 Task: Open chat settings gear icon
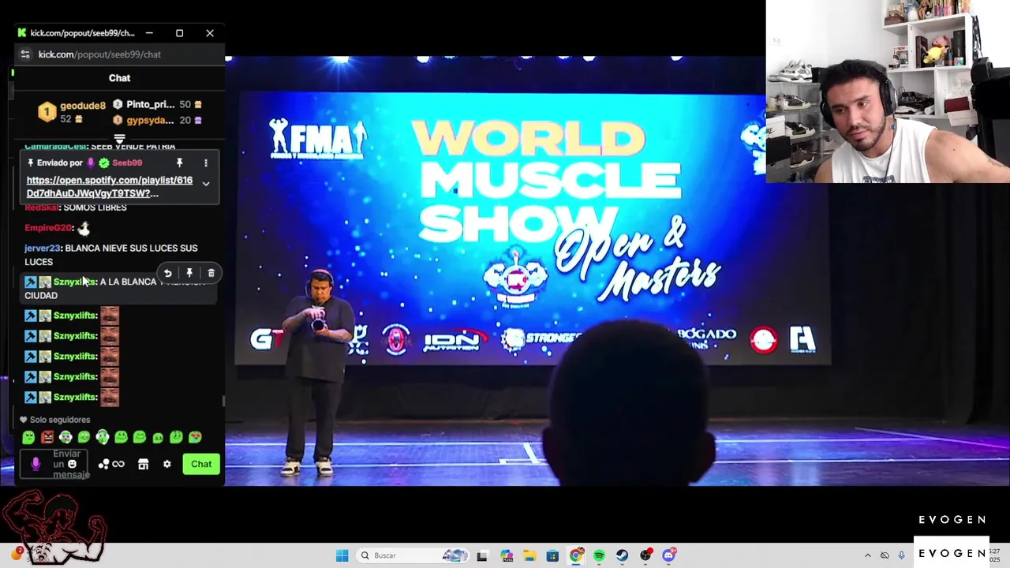[x=166, y=464]
